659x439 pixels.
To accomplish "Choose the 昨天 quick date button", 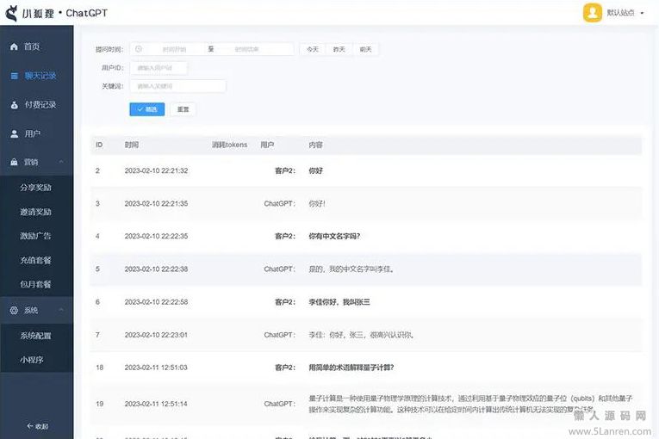I will tap(339, 49).
